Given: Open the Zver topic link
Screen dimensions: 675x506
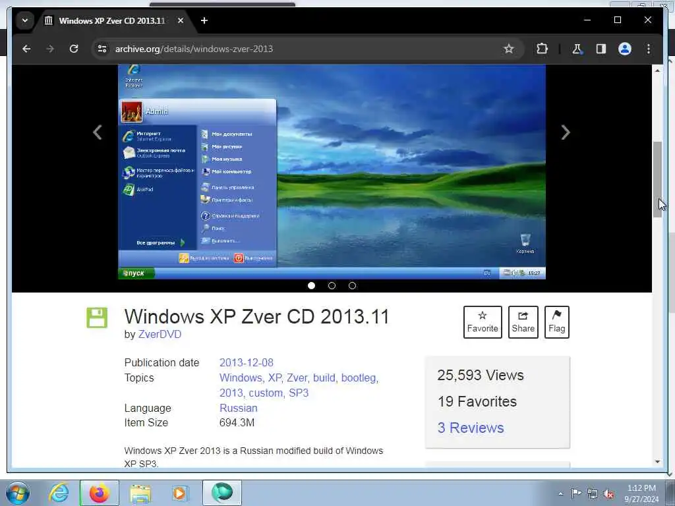Looking at the screenshot, I should coord(298,378).
